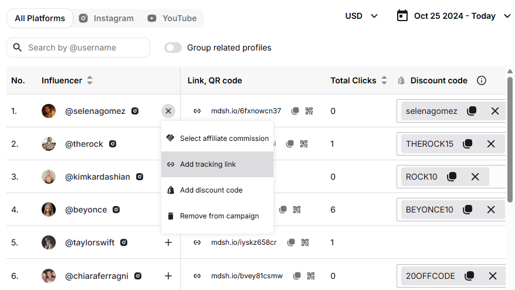Open QR code for taylorswift link
Viewport: 515px width, 290px height.
pos(305,242)
